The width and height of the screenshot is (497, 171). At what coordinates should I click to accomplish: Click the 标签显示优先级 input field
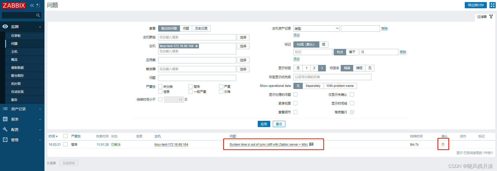click(x=332, y=77)
